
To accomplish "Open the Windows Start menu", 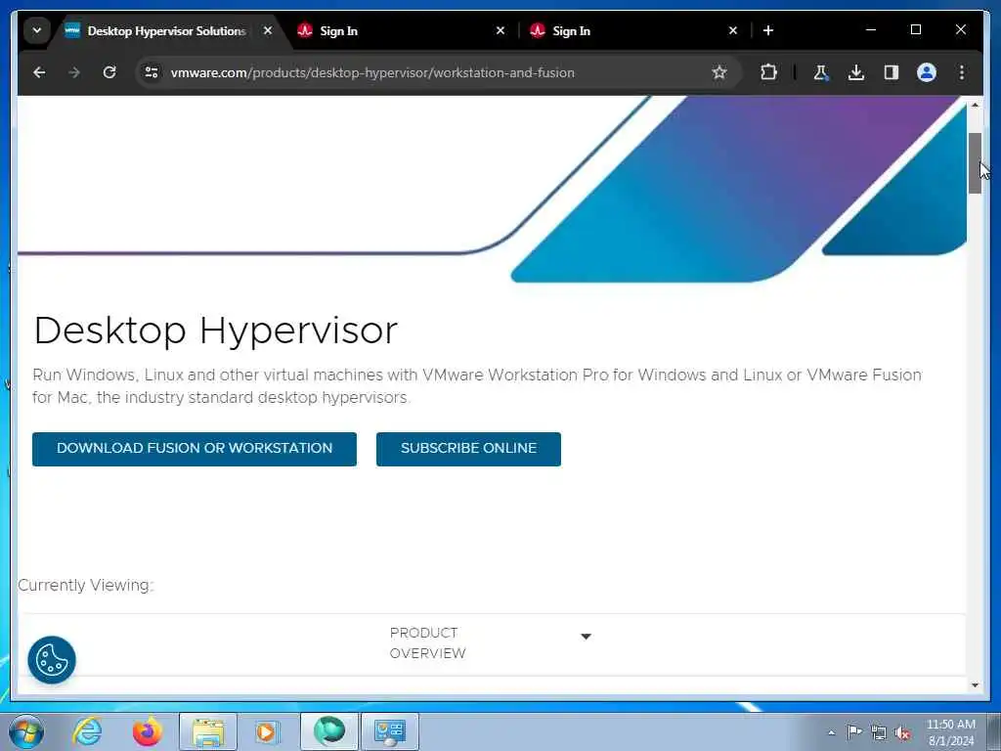I will pyautogui.click(x=26, y=731).
